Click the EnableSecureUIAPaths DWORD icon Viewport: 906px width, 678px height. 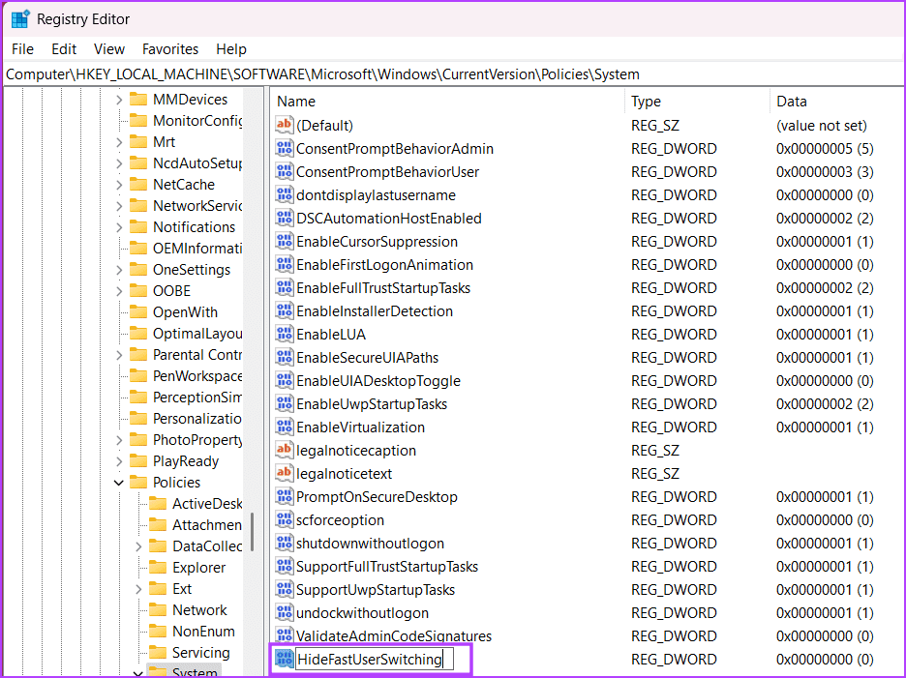284,357
